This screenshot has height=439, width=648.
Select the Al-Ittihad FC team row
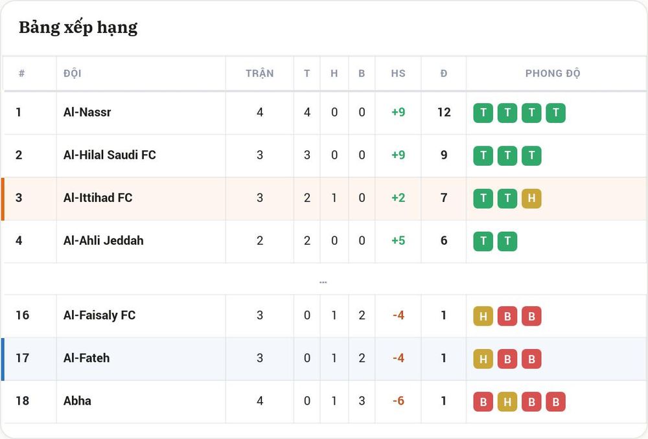pyautogui.click(x=324, y=198)
